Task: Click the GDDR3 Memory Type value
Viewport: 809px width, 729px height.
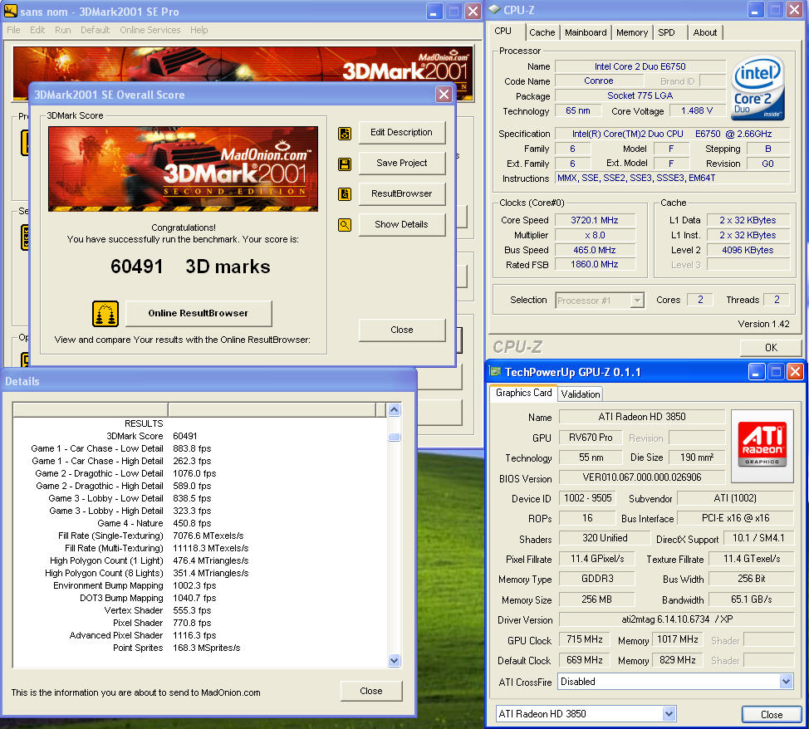Action: click(597, 579)
